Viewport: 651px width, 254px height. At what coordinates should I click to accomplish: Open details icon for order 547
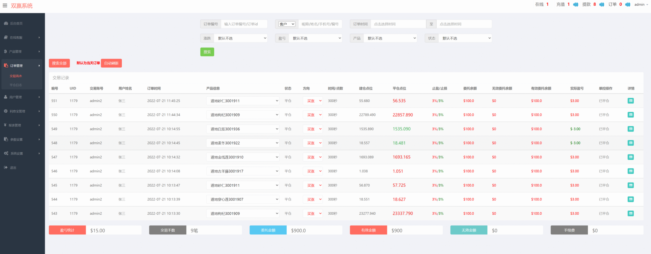[x=631, y=157]
